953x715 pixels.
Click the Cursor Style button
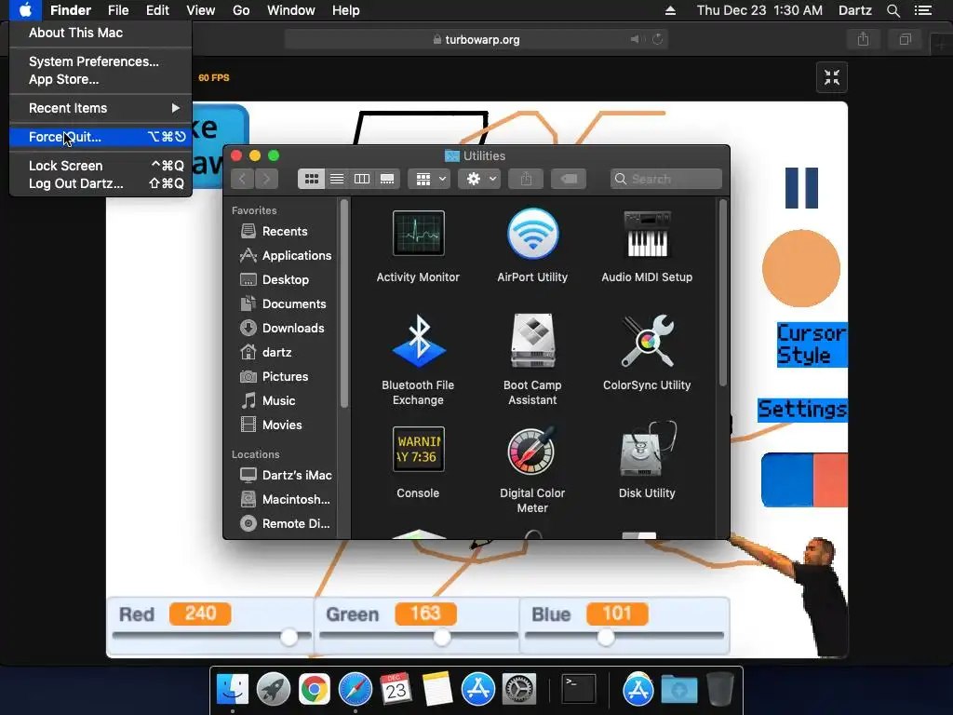point(812,344)
